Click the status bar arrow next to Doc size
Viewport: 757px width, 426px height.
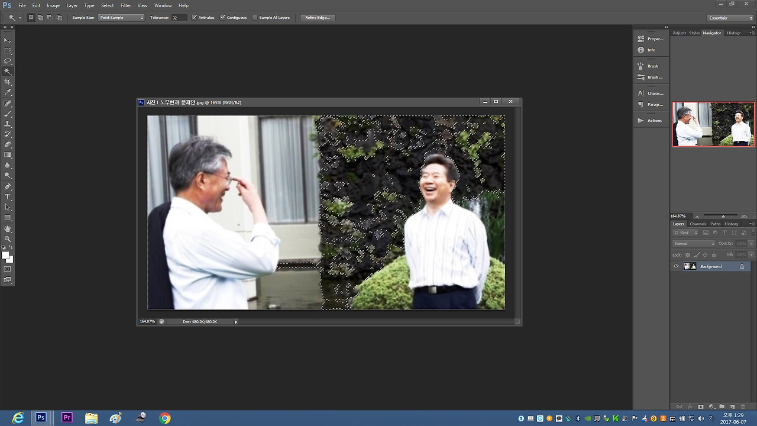click(235, 322)
